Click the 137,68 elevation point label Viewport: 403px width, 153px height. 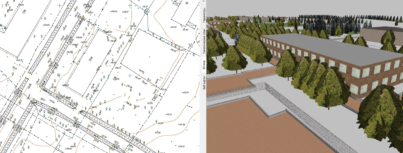(x=182, y=125)
